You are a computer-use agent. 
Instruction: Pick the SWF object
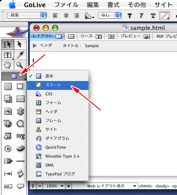click(x=8, y=123)
